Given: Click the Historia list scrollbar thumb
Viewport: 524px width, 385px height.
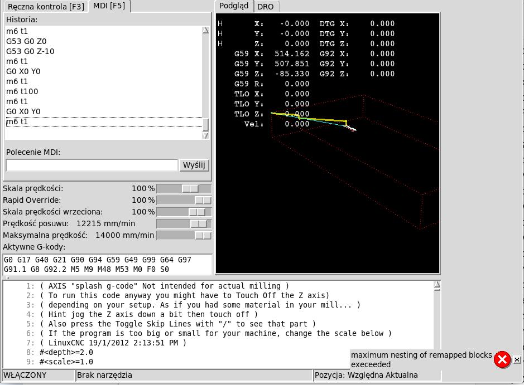Looking at the screenshot, I should tap(205, 125).
